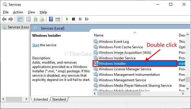Click the Stop Service square icon

pos(73,19)
